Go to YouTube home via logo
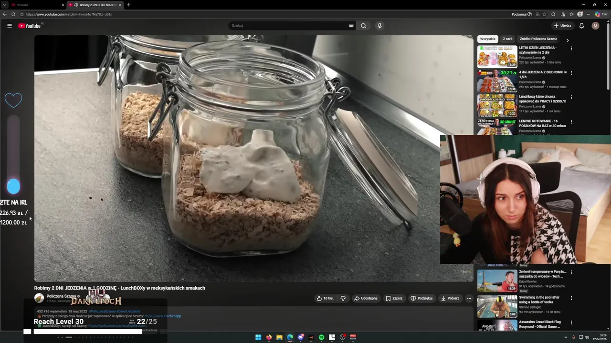This screenshot has width=611, height=343. pyautogui.click(x=30, y=26)
